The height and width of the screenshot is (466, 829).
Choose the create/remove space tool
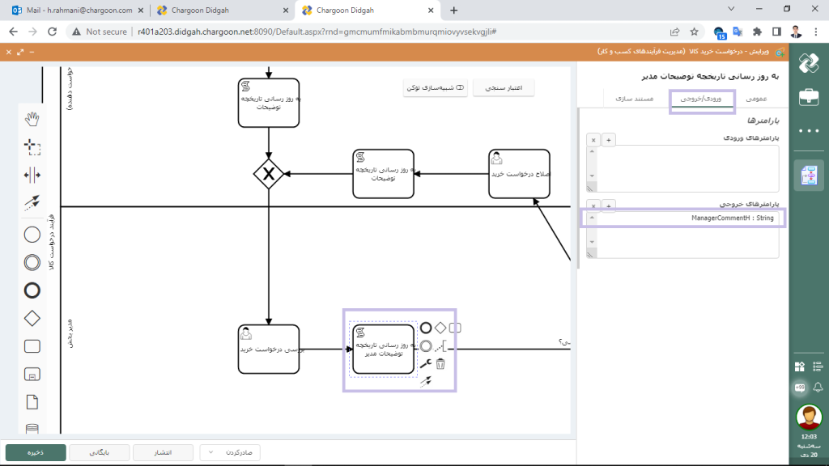pyautogui.click(x=32, y=175)
